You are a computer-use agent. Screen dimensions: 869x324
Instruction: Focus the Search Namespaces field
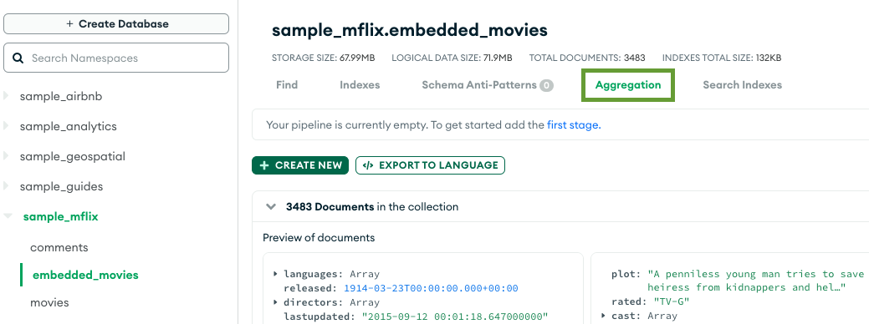pos(116,58)
